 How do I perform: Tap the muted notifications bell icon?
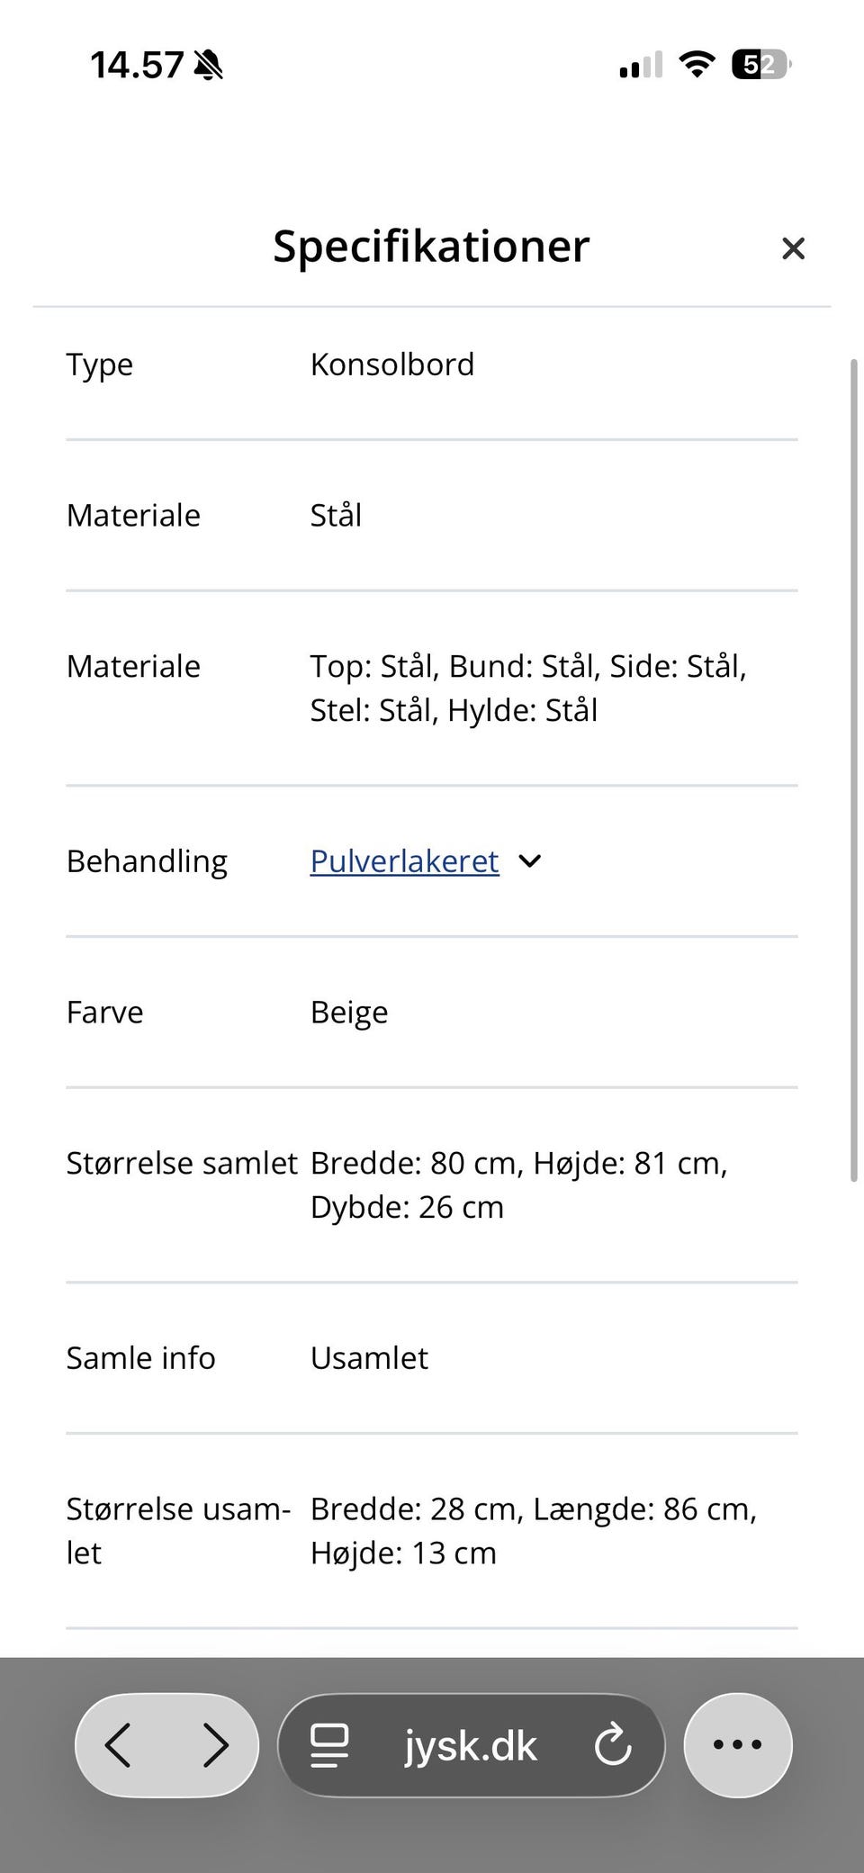tap(209, 65)
